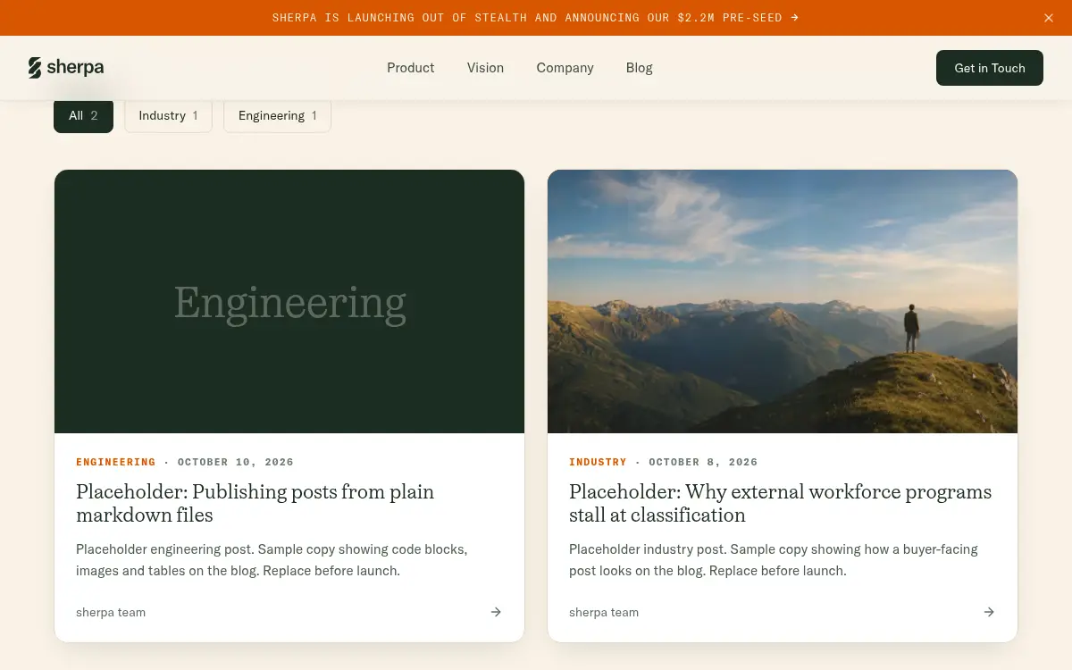Click the orange ENGINEERING category label
Screen dimensions: 1072x670
tap(116, 462)
